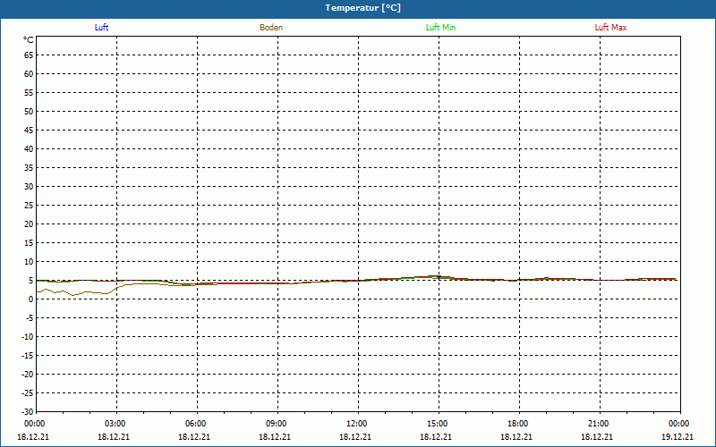Select the -10 y-axis value

click(26, 337)
